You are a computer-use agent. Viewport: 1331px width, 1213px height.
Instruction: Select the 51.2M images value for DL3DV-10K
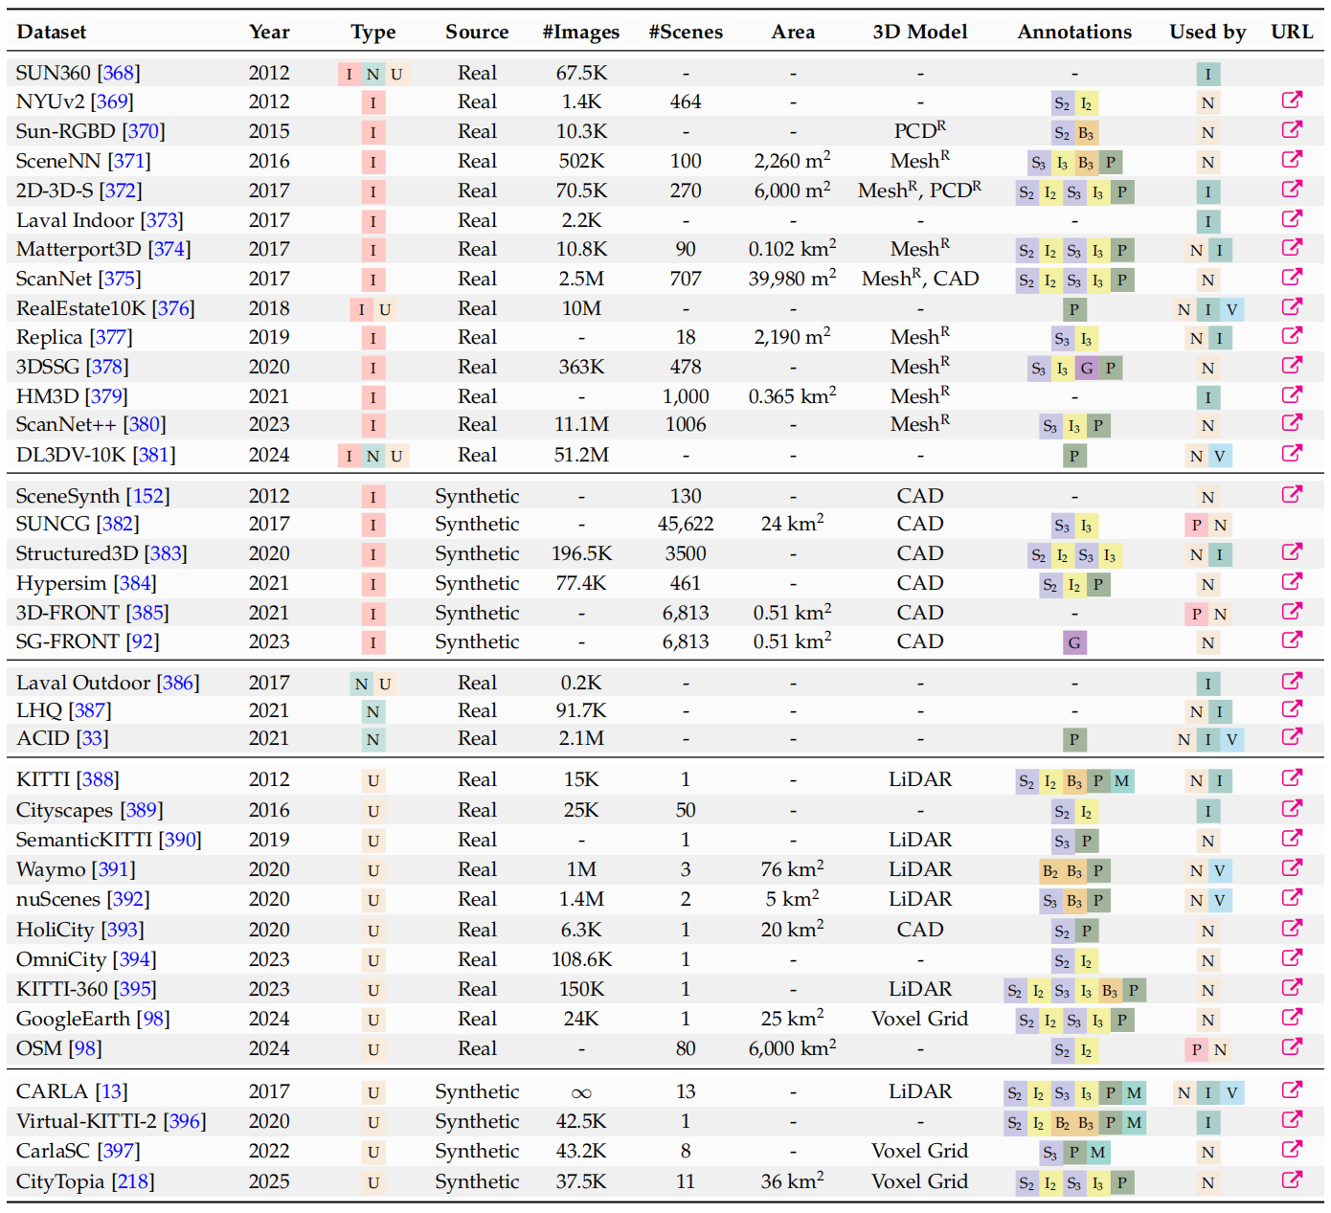pos(581,455)
